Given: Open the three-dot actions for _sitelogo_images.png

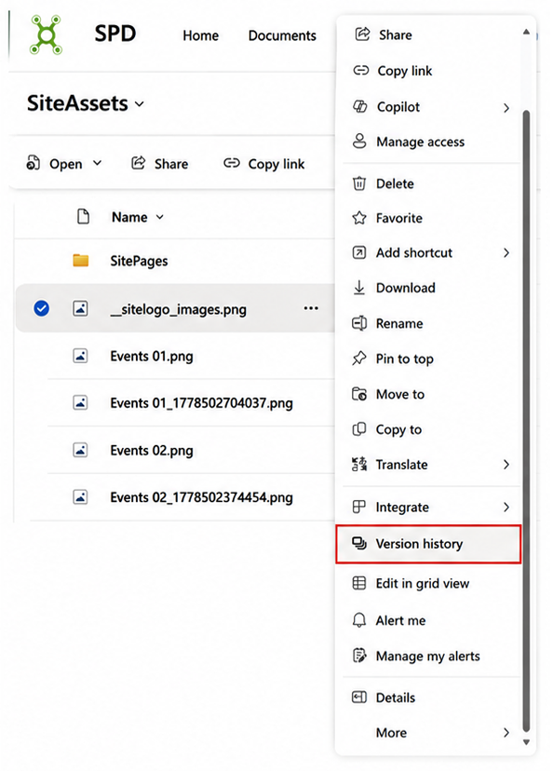Looking at the screenshot, I should tap(311, 308).
